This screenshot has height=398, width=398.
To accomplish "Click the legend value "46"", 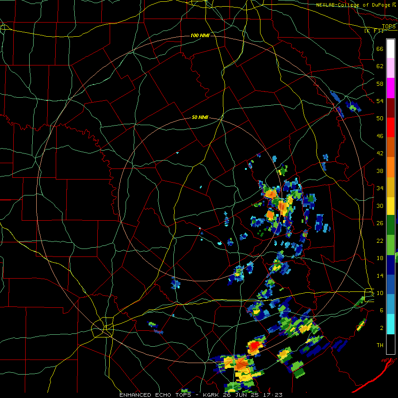I will click(x=380, y=136).
